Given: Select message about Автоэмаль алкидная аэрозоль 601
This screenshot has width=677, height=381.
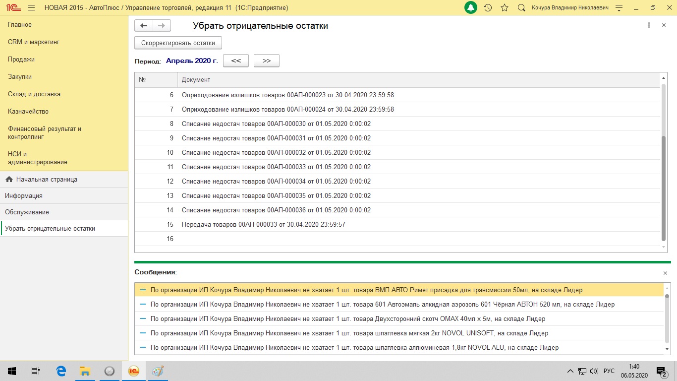Looking at the screenshot, I should [x=399, y=304].
